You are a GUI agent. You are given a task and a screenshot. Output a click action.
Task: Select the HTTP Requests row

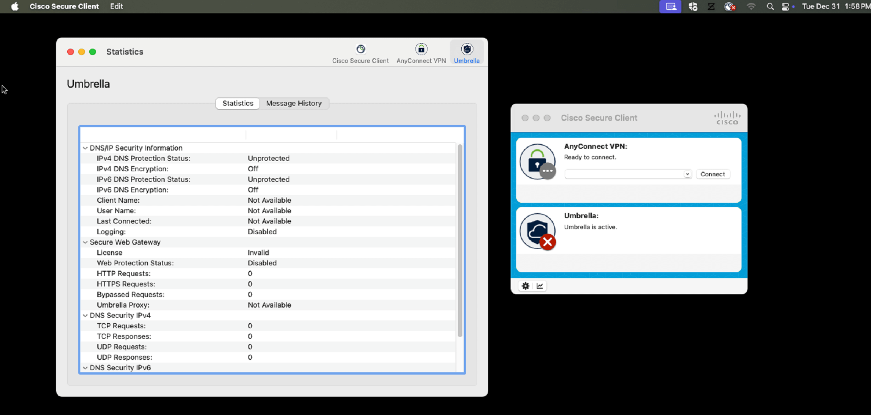click(x=268, y=274)
